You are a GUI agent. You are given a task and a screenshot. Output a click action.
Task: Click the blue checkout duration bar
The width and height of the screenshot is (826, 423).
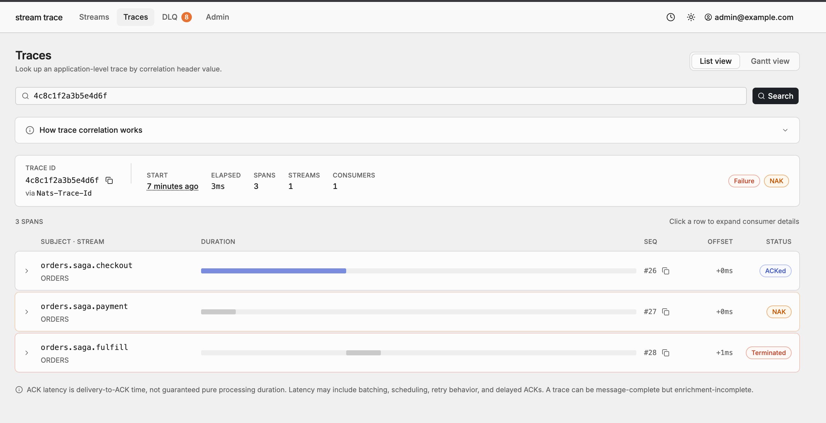click(x=274, y=271)
